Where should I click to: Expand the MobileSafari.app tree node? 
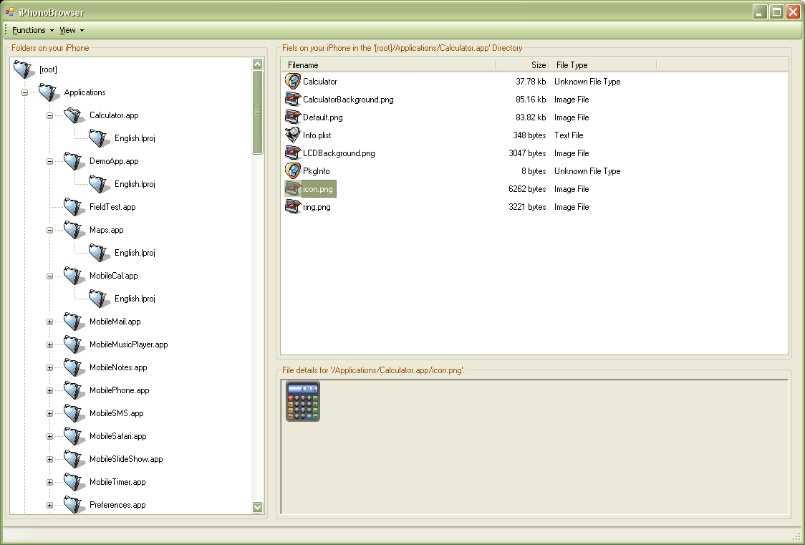click(50, 437)
